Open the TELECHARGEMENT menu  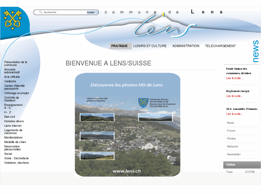[220, 46]
